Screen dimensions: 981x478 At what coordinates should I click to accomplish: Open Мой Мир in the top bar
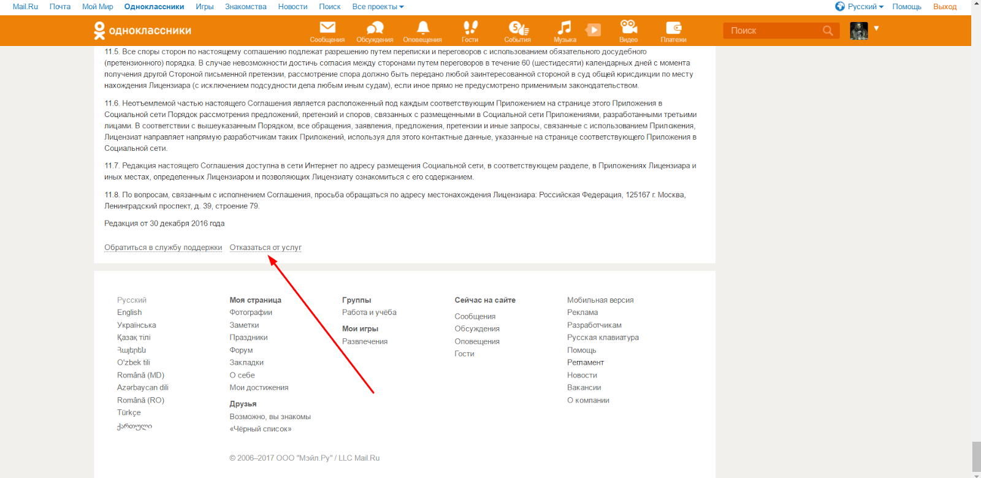pyautogui.click(x=97, y=7)
